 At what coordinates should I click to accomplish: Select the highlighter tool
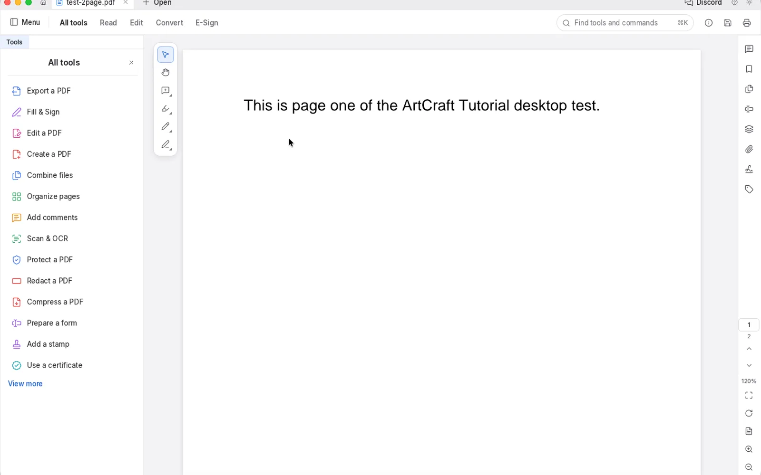tap(165, 109)
